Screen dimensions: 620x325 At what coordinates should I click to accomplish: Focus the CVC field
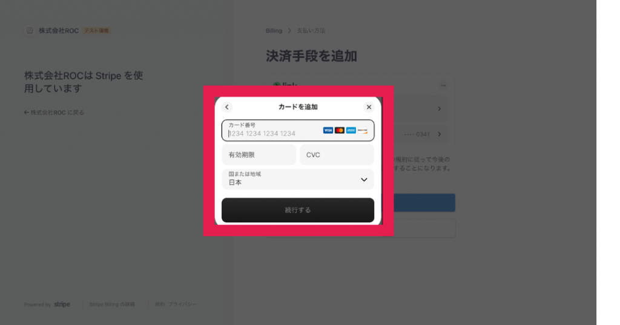(x=337, y=154)
